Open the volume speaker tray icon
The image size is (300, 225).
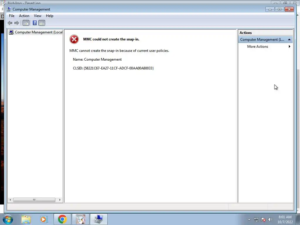click(270, 219)
